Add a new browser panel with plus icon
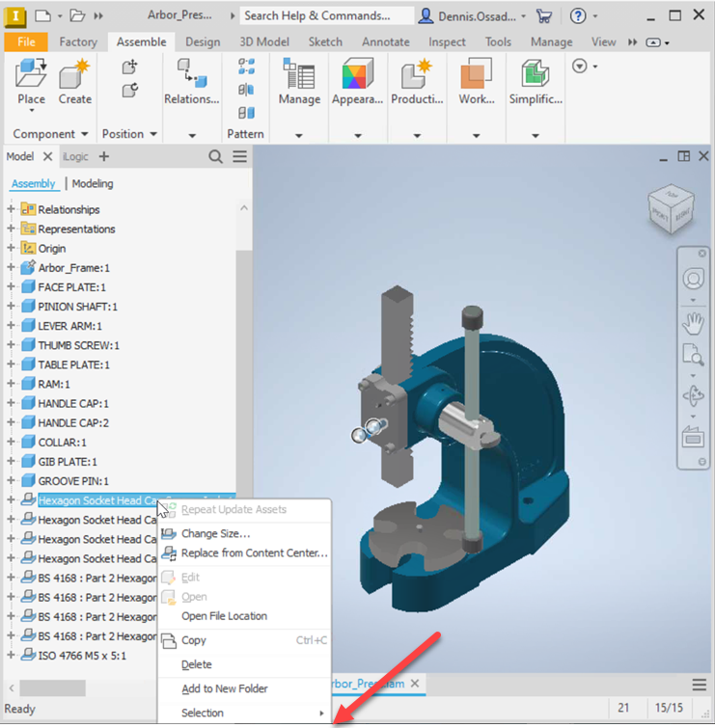The height and width of the screenshot is (728, 715). pyautogui.click(x=104, y=156)
